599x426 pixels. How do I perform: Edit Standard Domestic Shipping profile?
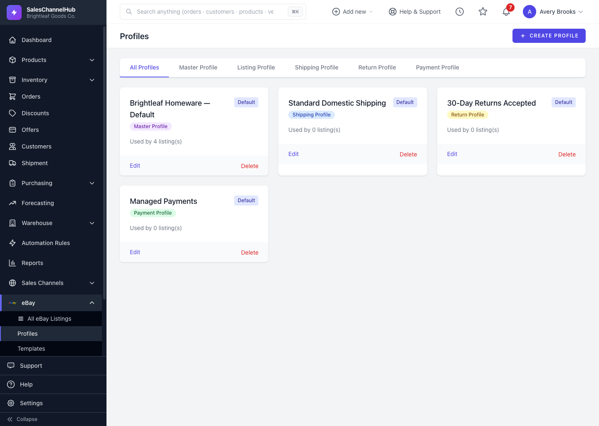293,154
